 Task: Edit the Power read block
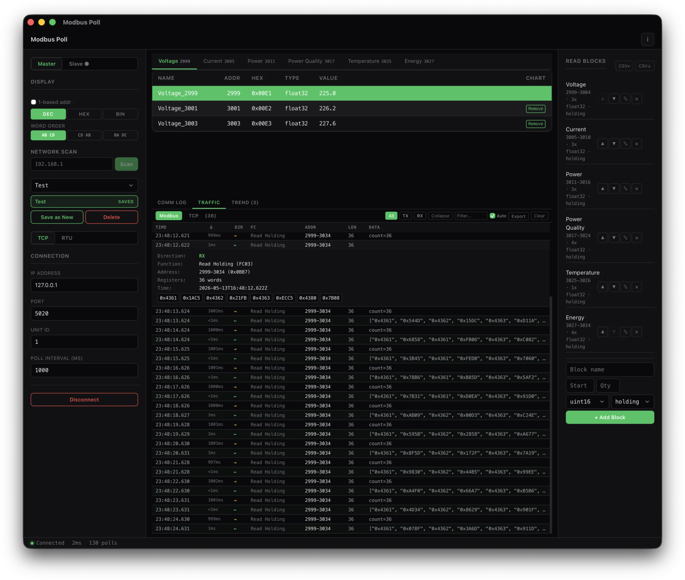point(625,188)
